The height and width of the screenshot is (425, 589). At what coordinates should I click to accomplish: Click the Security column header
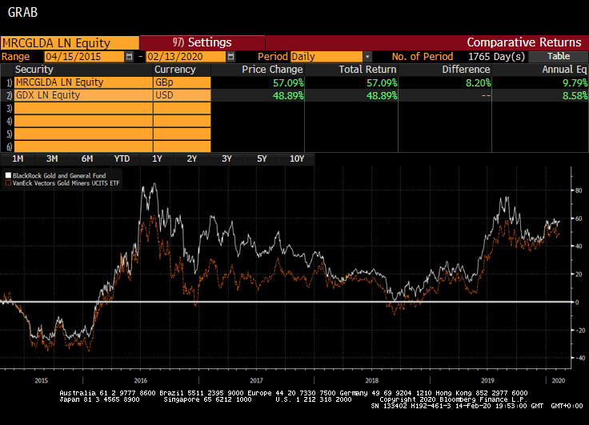[34, 70]
